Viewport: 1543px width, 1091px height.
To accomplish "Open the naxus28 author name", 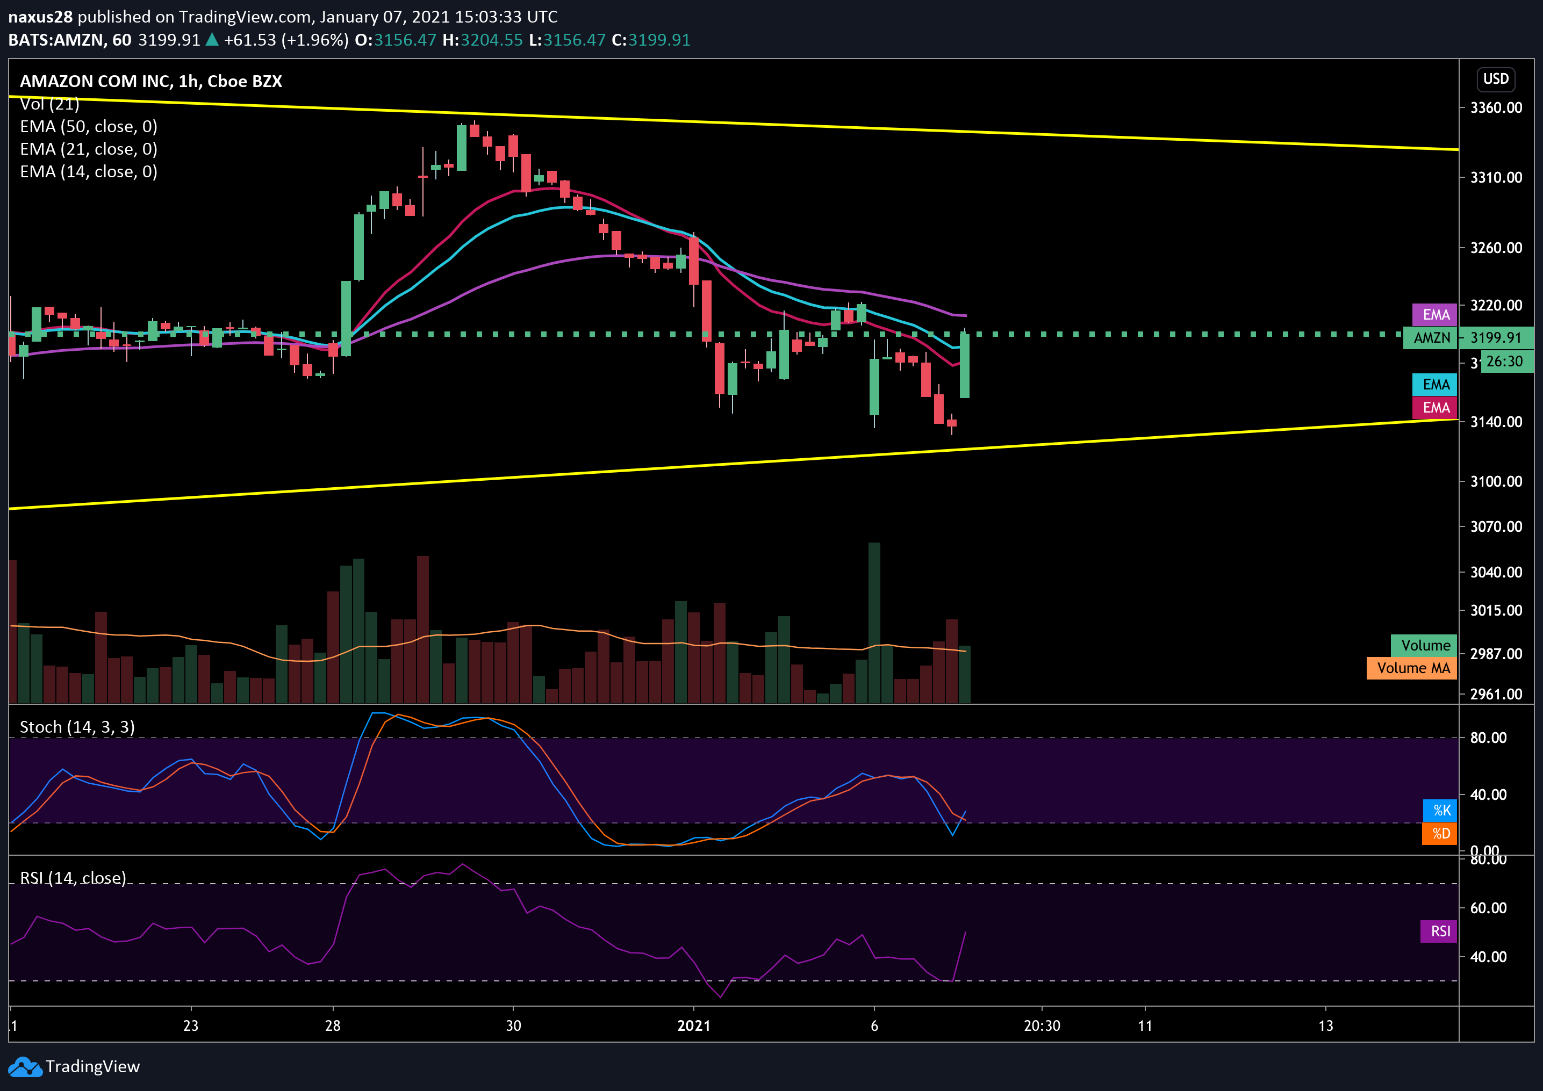I will [x=40, y=17].
